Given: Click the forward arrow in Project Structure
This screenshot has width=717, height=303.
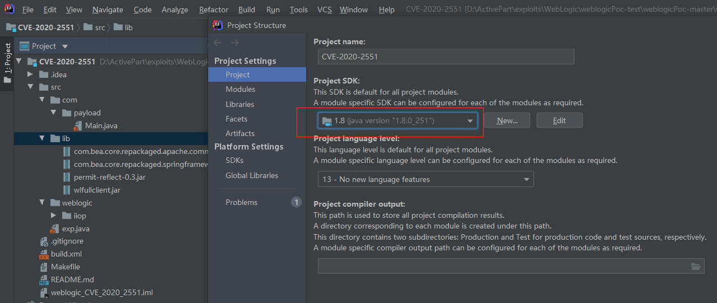Looking at the screenshot, I should tap(235, 43).
